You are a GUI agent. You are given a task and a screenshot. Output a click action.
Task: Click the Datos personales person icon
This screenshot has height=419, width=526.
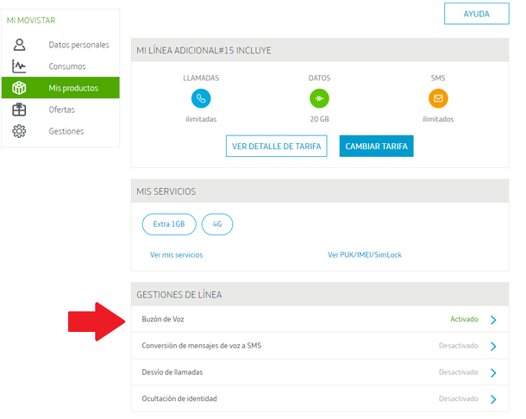19,45
